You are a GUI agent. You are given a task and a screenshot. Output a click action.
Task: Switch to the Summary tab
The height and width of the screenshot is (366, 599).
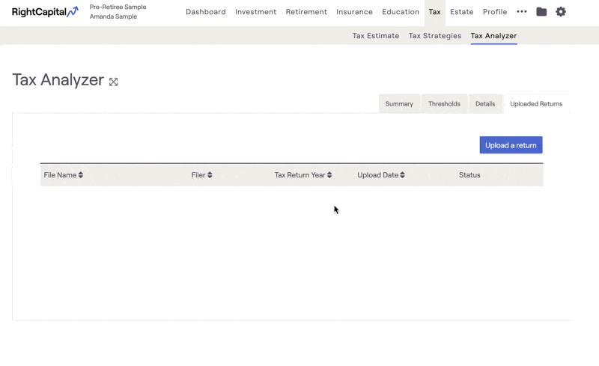pyautogui.click(x=399, y=104)
